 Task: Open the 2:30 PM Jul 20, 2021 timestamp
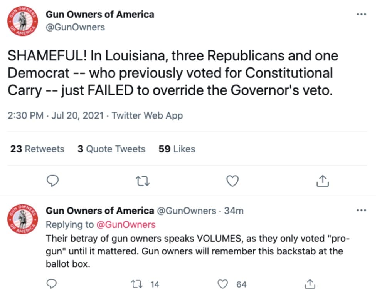coord(56,115)
